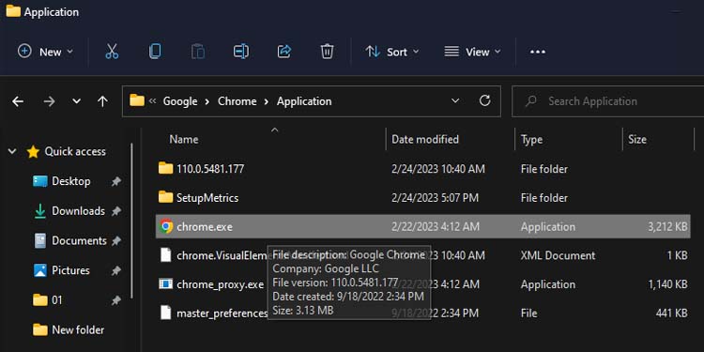The width and height of the screenshot is (704, 352).
Task: Go back with the left arrow
Action: tap(18, 101)
